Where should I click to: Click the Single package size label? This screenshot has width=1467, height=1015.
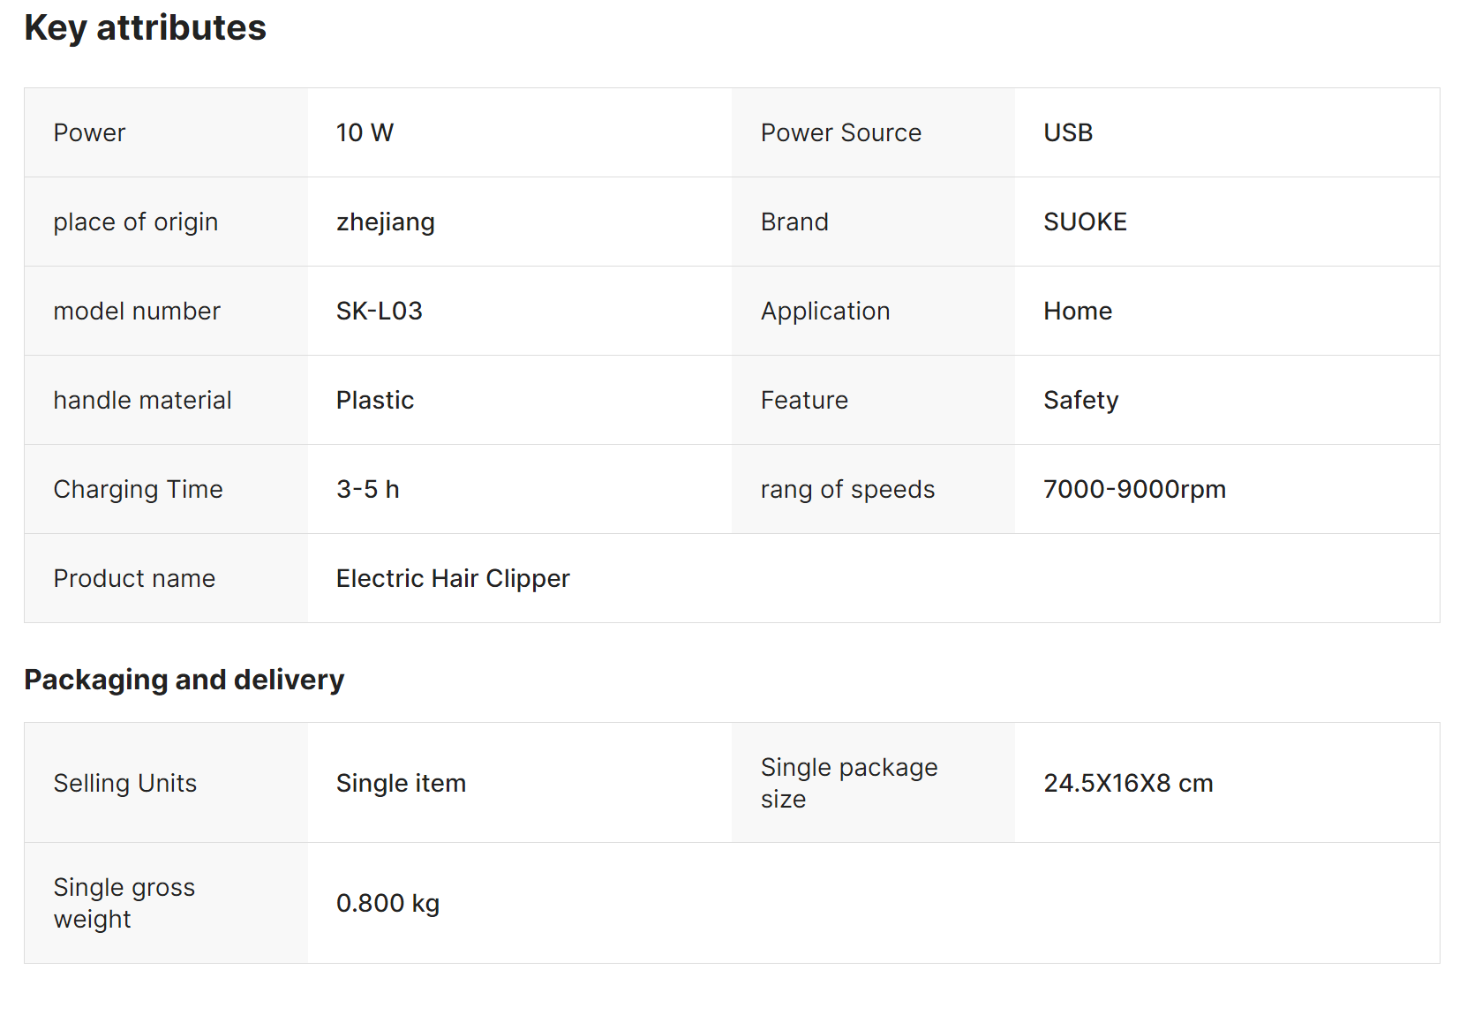click(848, 783)
